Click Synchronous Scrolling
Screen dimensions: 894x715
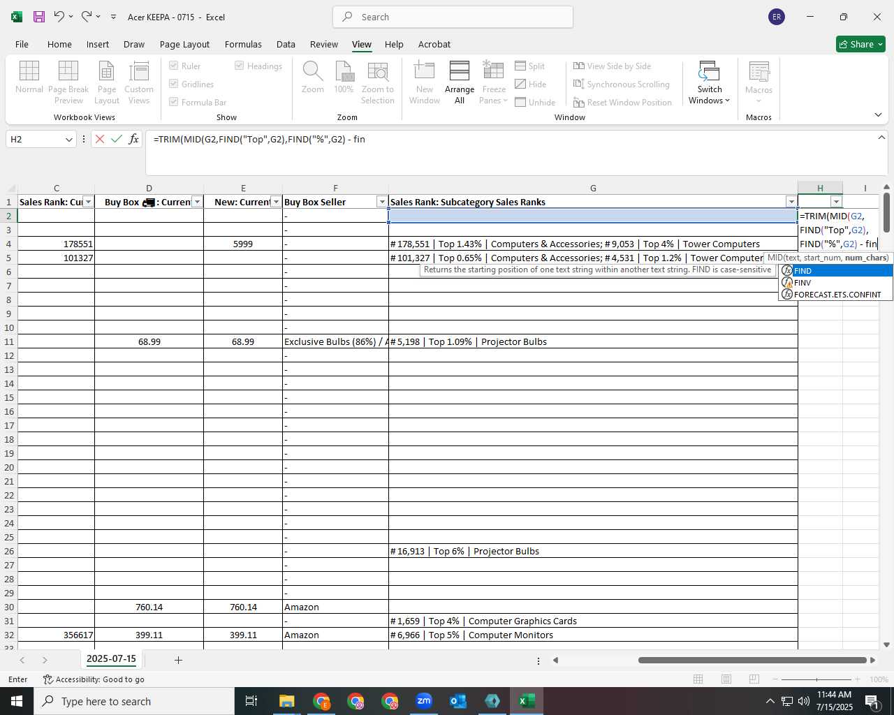(621, 84)
